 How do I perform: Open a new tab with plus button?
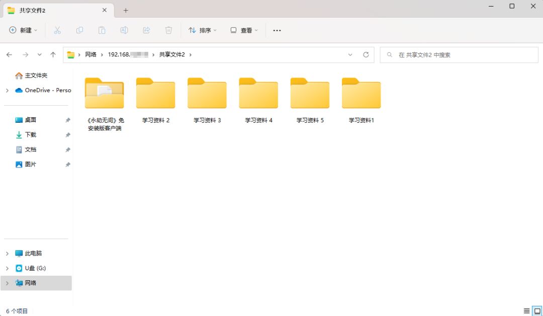[126, 10]
